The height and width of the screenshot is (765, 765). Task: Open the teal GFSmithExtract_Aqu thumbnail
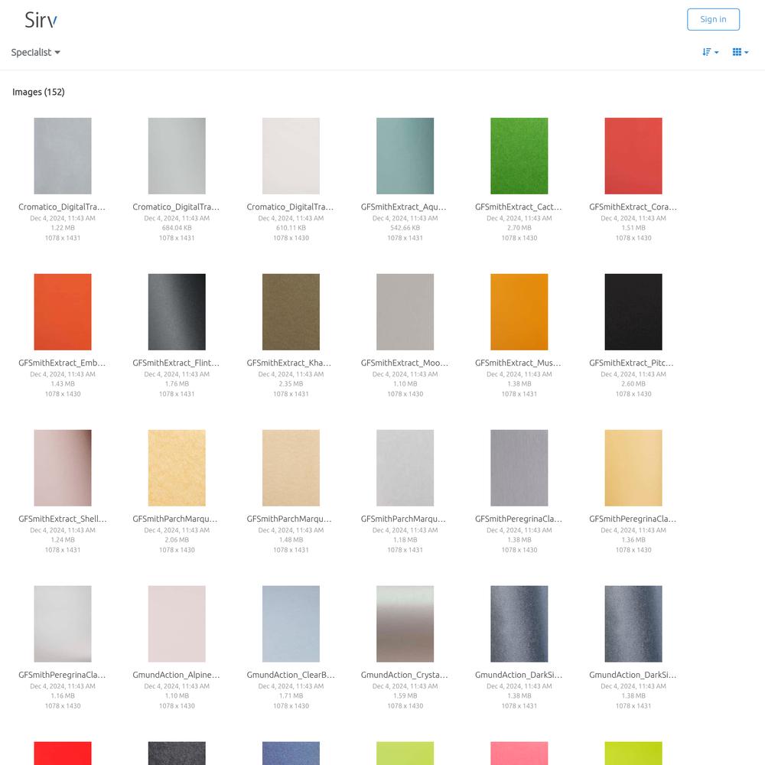tap(405, 155)
